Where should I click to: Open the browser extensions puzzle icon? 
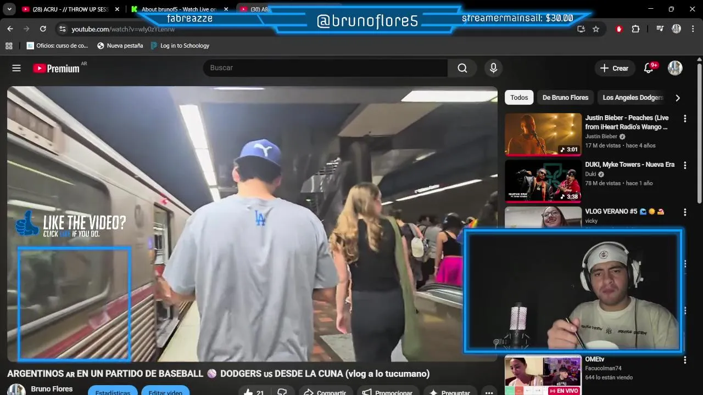[x=635, y=29]
